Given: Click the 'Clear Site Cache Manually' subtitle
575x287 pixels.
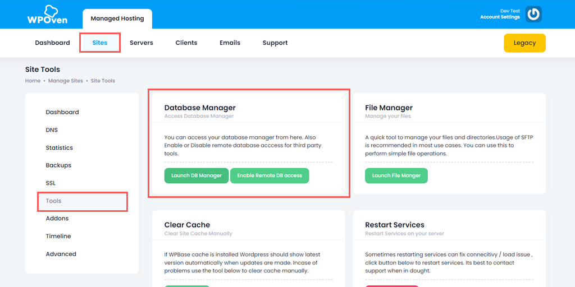Looking at the screenshot, I should click(198, 233).
